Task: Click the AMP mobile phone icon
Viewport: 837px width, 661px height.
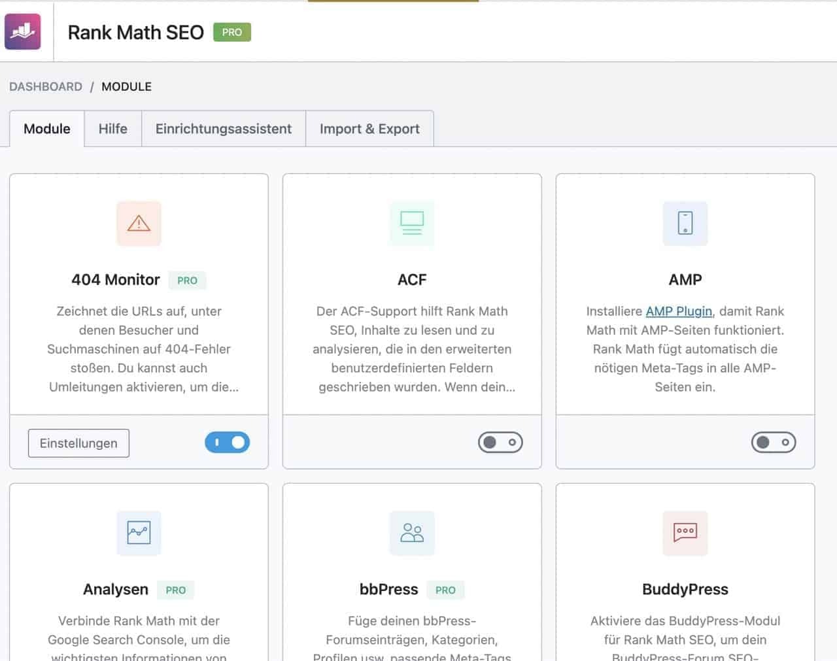Action: coord(685,224)
